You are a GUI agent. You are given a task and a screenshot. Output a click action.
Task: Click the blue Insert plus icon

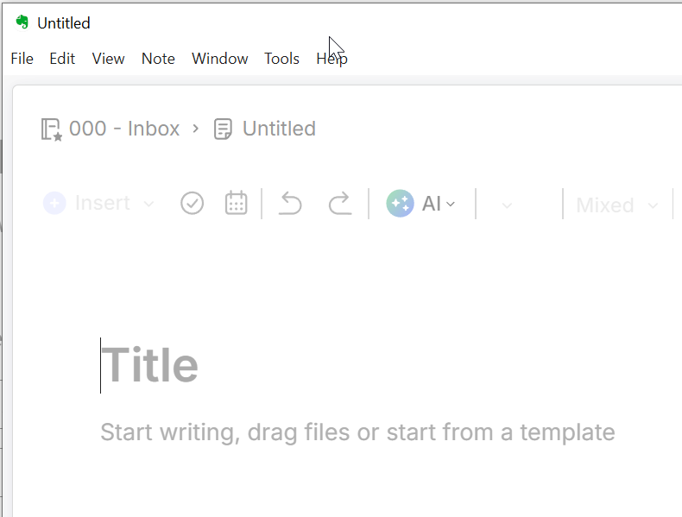pos(54,203)
